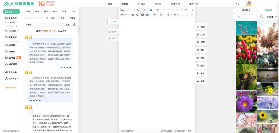Click the 保存 save button
The height and width of the screenshot is (133, 279).
click(x=201, y=42)
